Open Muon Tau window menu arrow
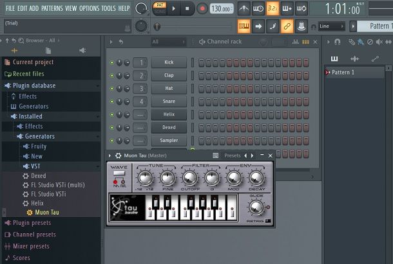Image resolution: width=393 pixels, height=264 pixels. (110, 155)
